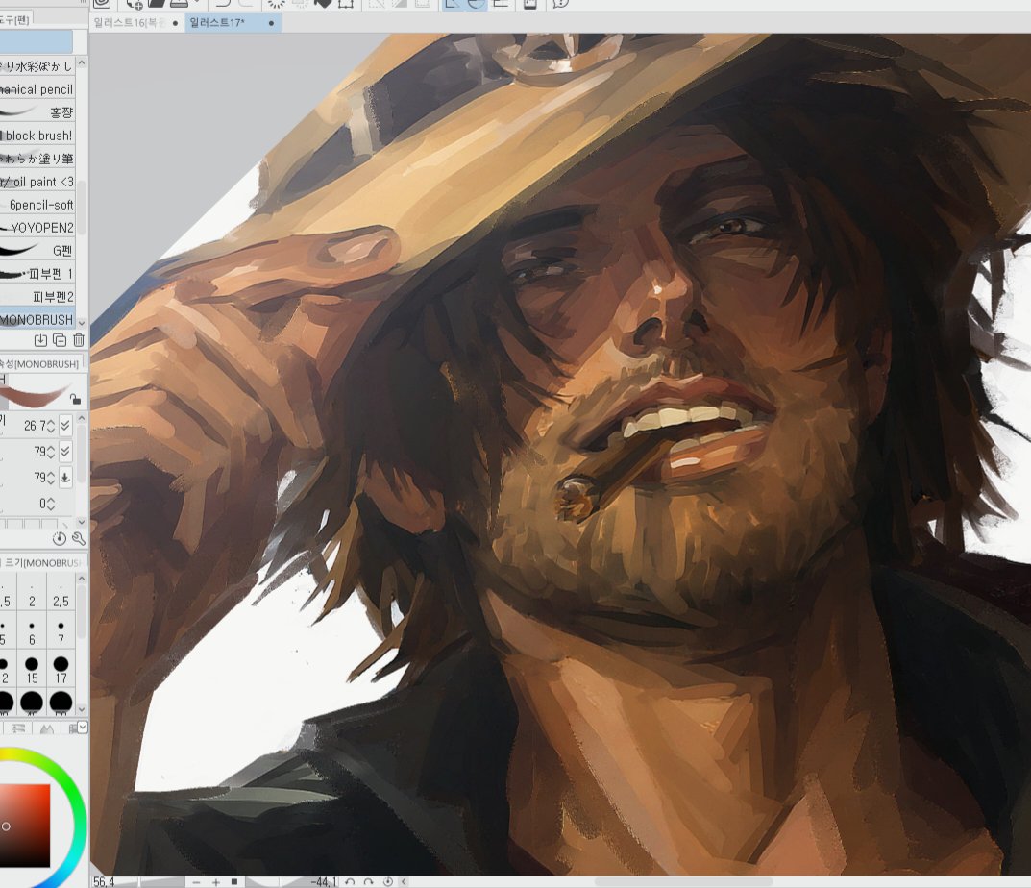The width and height of the screenshot is (1031, 888).
Task: Open sub tool detail palette with wrench
Action: [x=78, y=539]
